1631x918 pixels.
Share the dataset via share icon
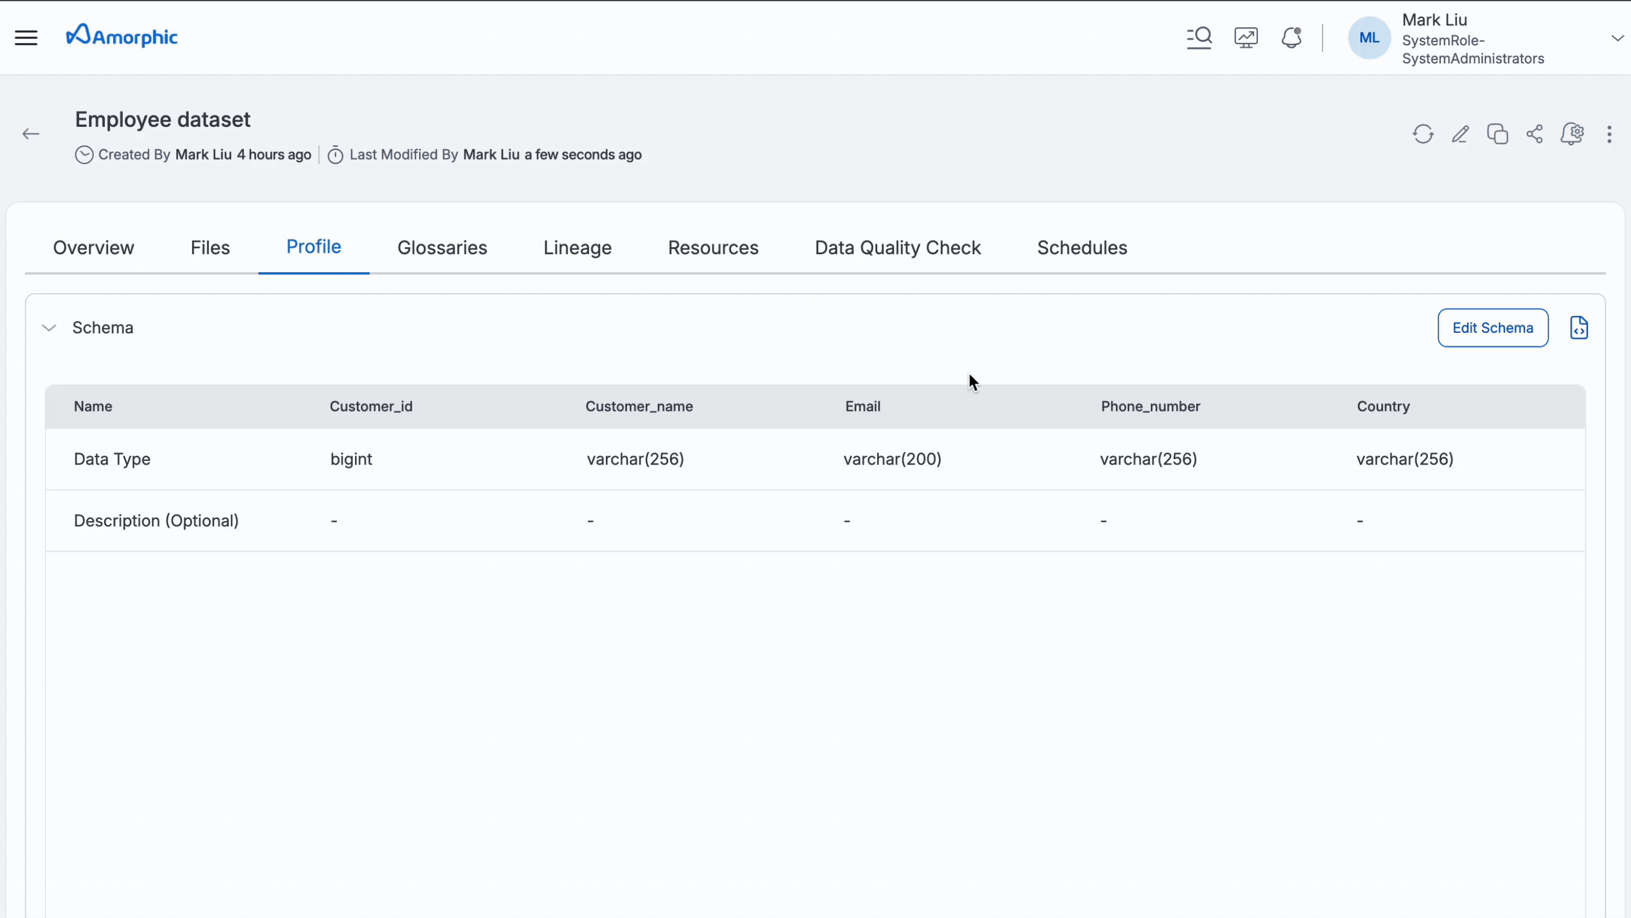click(1535, 134)
